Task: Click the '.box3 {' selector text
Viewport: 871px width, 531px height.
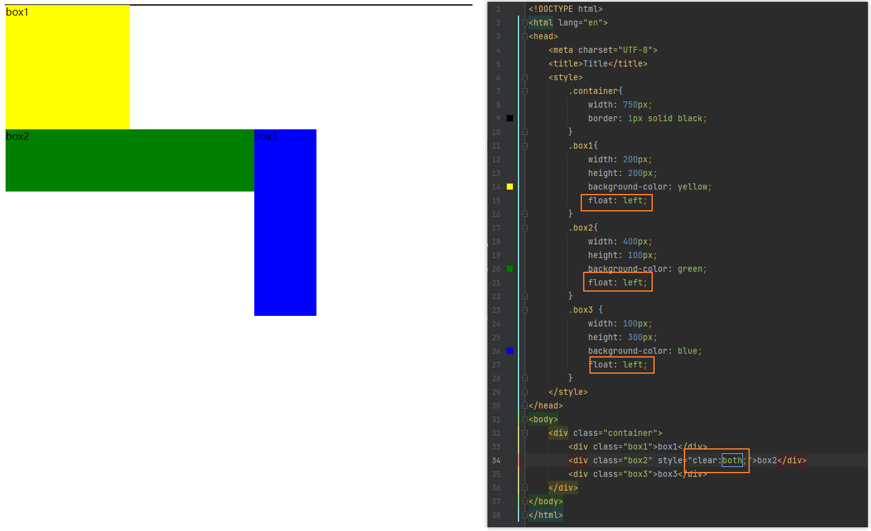Action: pyautogui.click(x=586, y=310)
